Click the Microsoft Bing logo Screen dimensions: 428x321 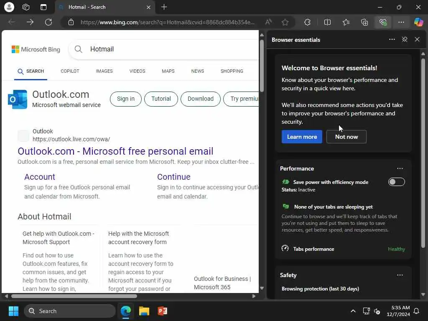click(36, 49)
